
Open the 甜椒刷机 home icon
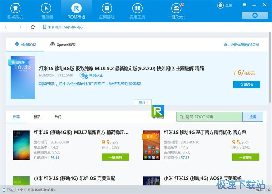[15, 8]
